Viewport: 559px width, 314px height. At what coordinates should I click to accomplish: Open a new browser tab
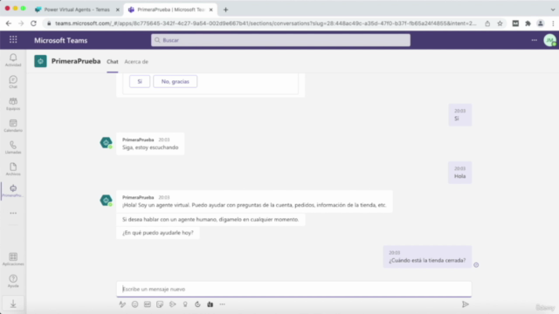(225, 10)
